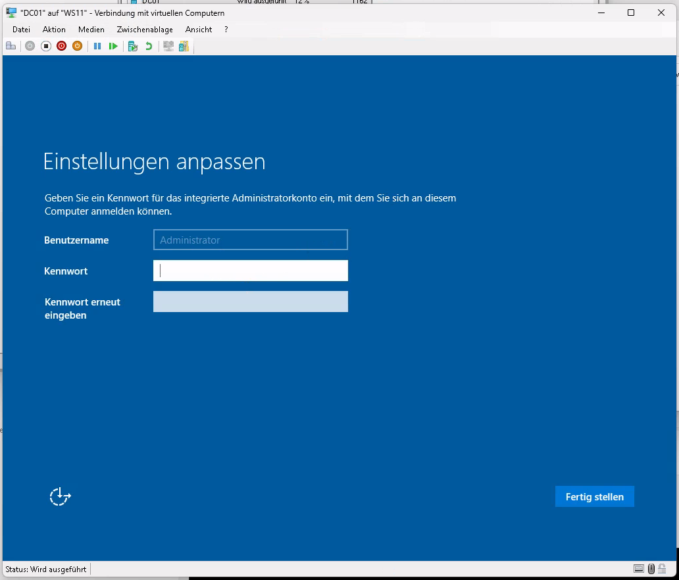The width and height of the screenshot is (679, 580).
Task: Click the red Herunterfahren toolbar icon
Action: pos(61,46)
